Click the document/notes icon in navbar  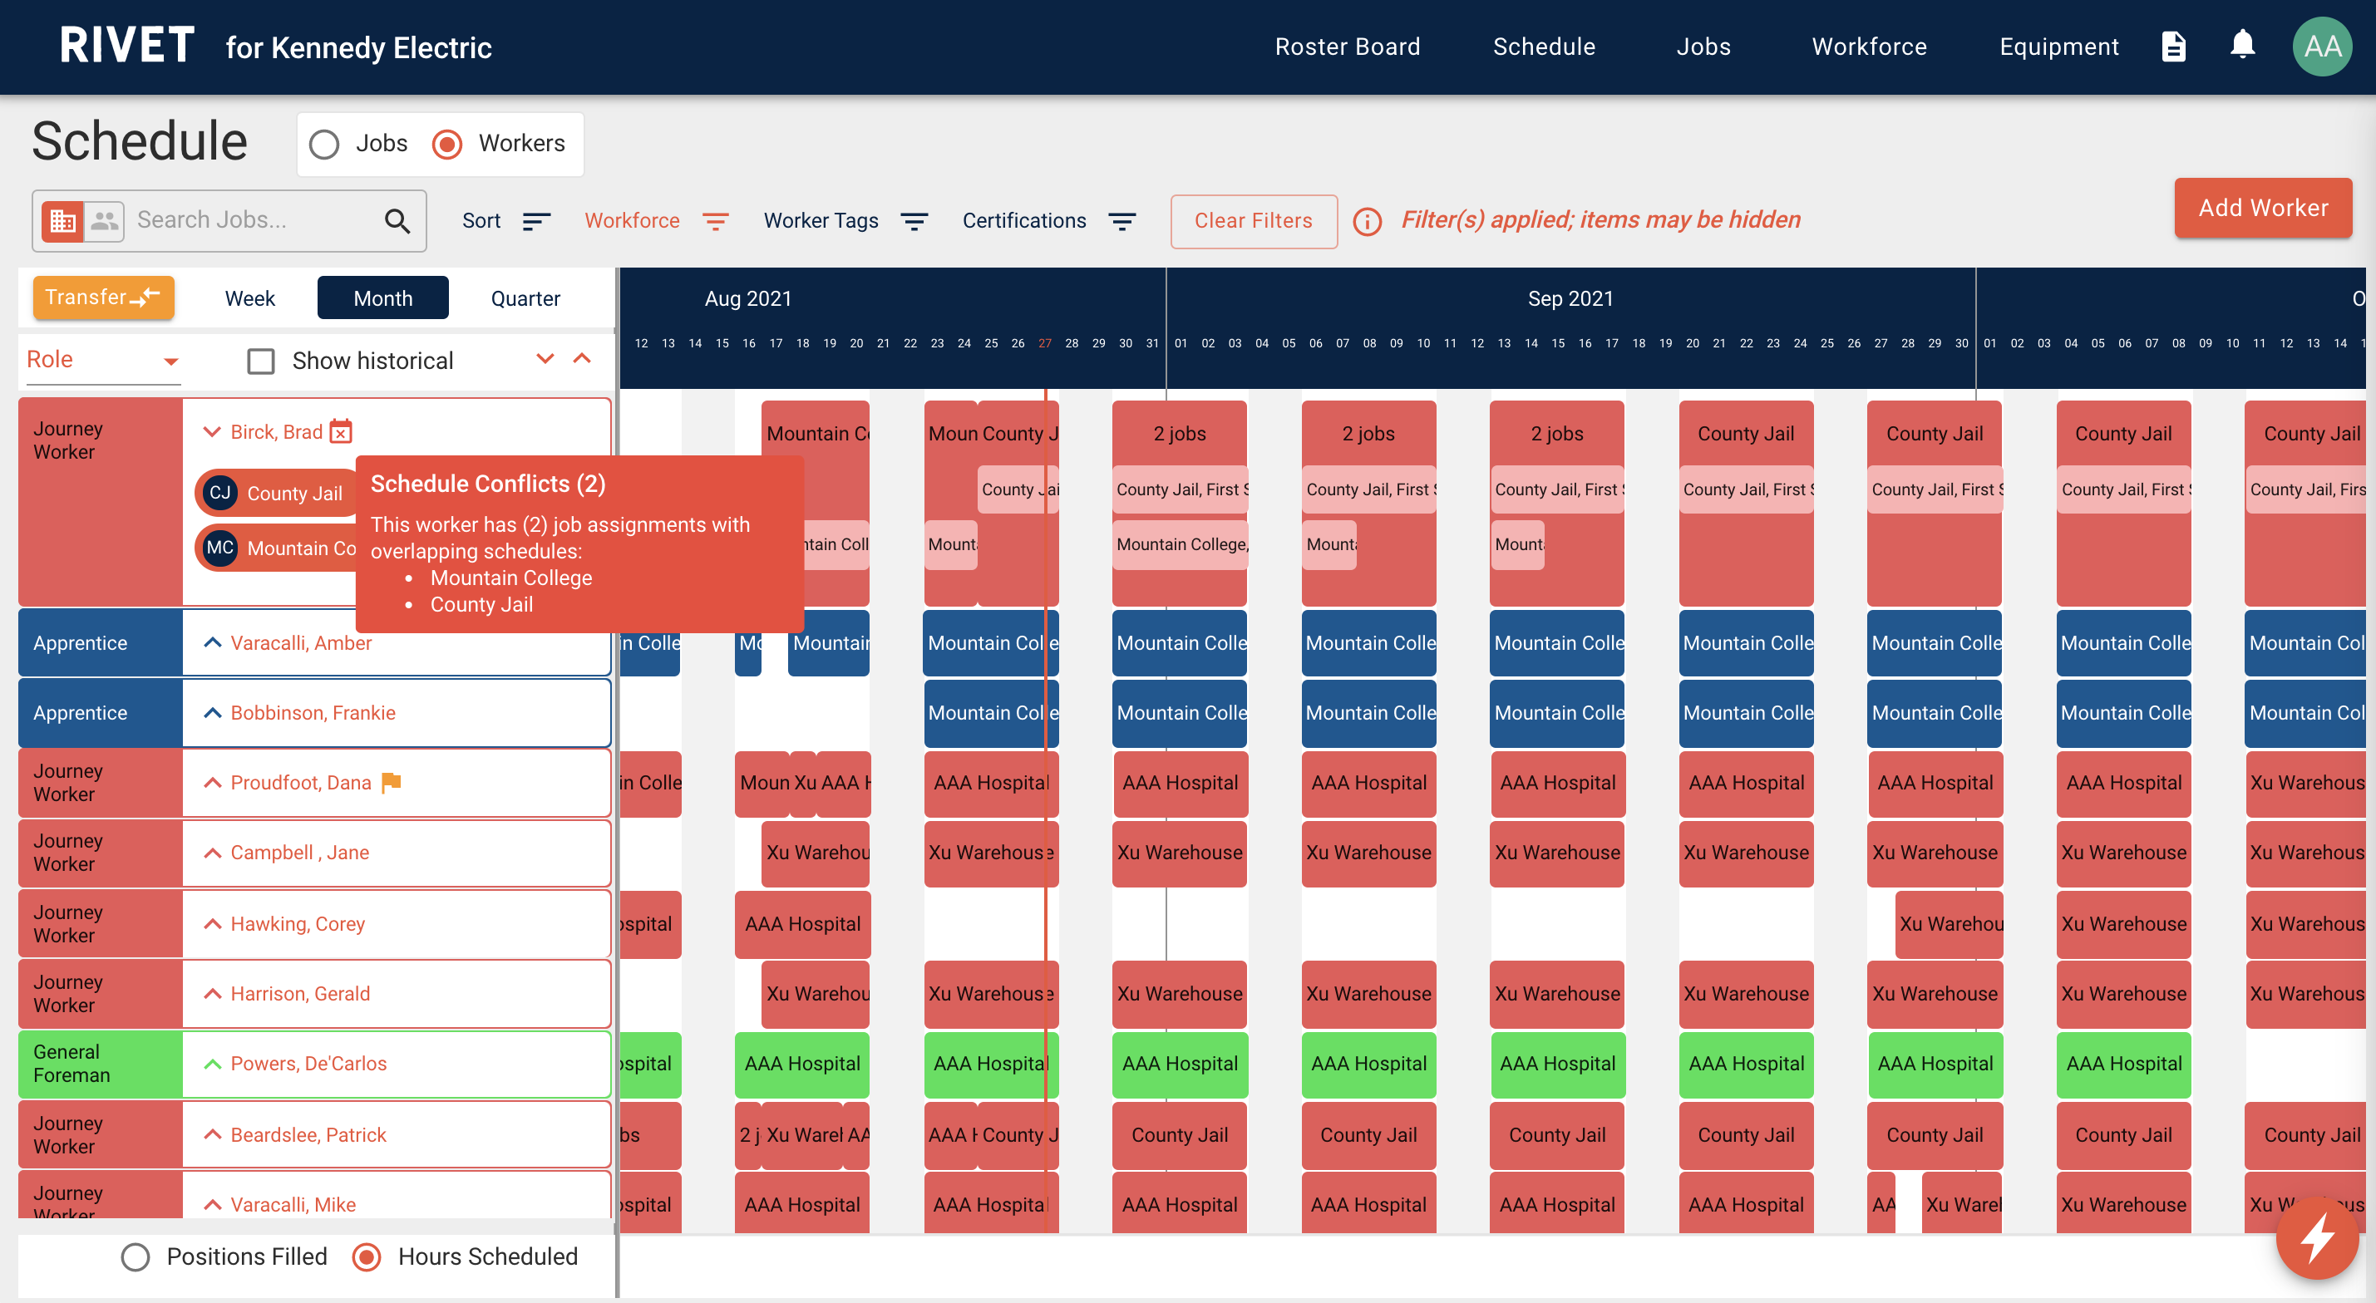[x=2174, y=47]
